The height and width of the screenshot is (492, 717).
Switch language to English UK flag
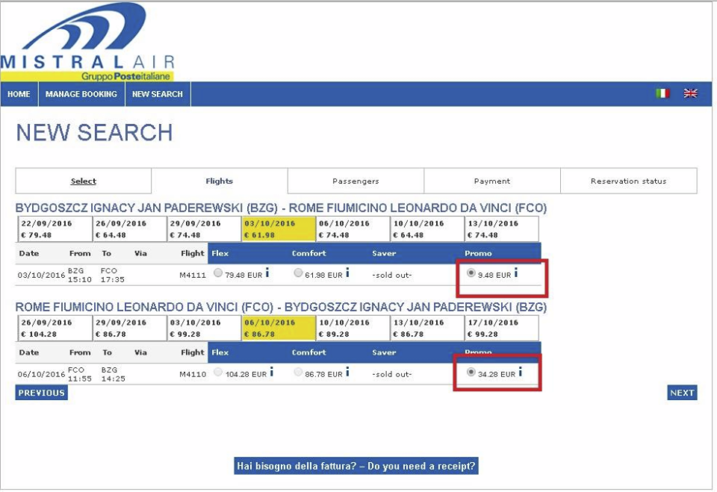[690, 93]
